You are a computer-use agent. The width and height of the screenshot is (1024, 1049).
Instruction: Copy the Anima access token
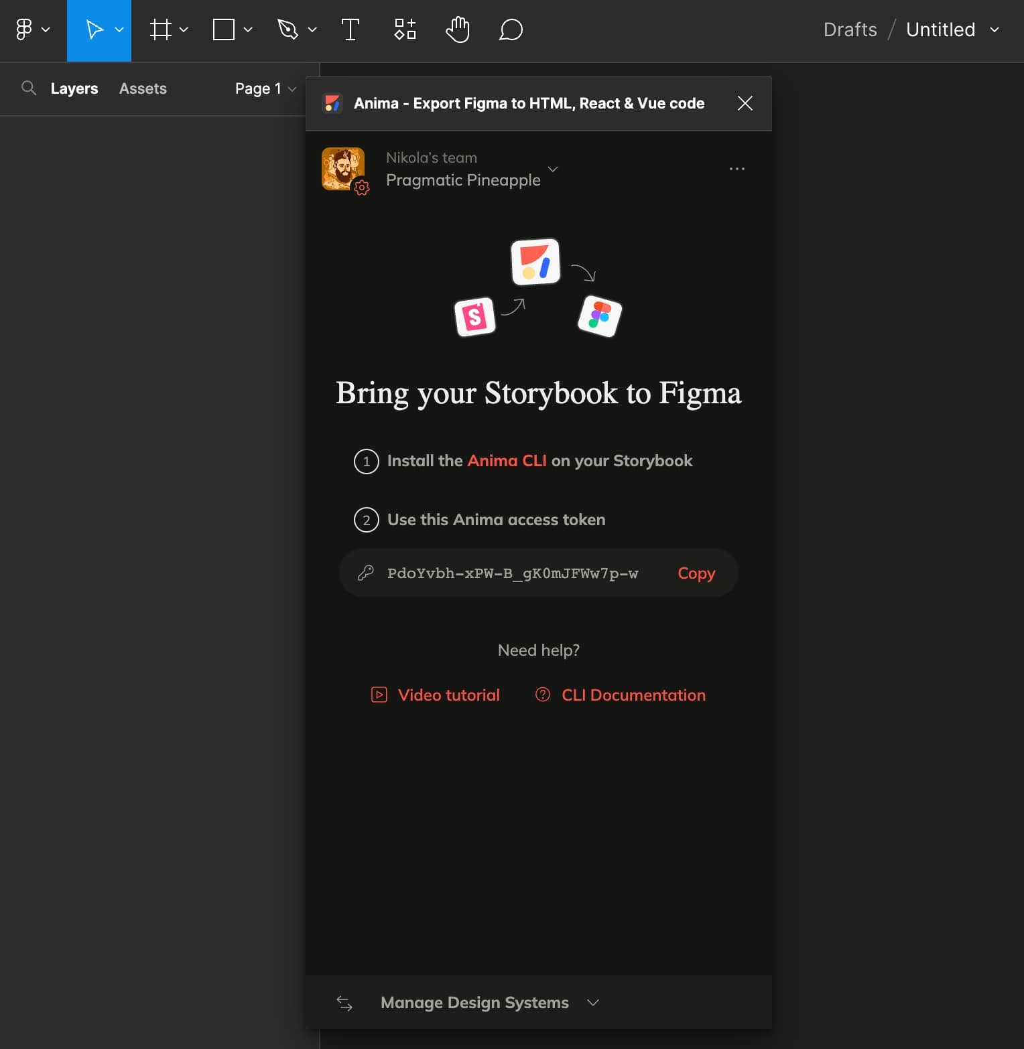(x=696, y=573)
